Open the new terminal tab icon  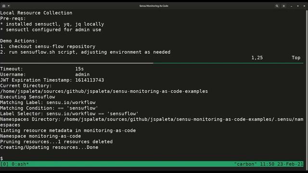[4, 6]
